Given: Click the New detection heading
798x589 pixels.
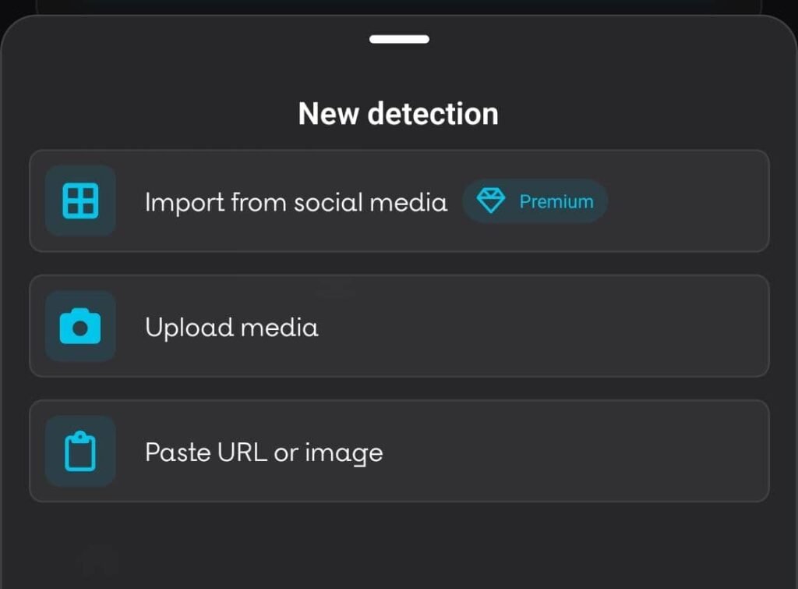Looking at the screenshot, I should pyautogui.click(x=398, y=113).
